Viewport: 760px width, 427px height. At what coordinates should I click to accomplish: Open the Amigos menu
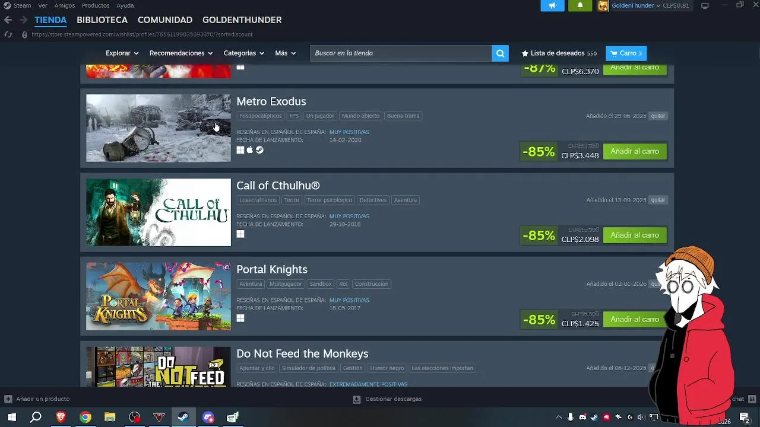tap(65, 5)
